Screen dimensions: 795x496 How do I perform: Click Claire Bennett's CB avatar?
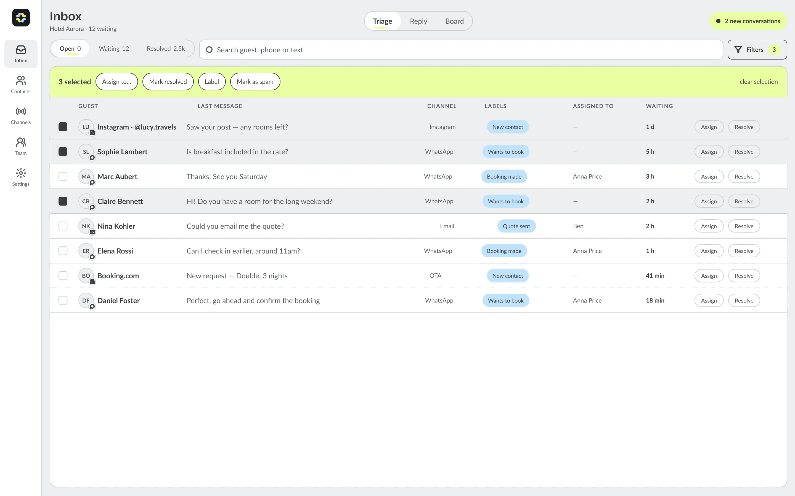tap(86, 201)
